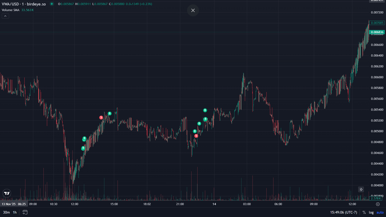Toggle percentage scale mode
The height and width of the screenshot is (217, 386).
(364, 212)
